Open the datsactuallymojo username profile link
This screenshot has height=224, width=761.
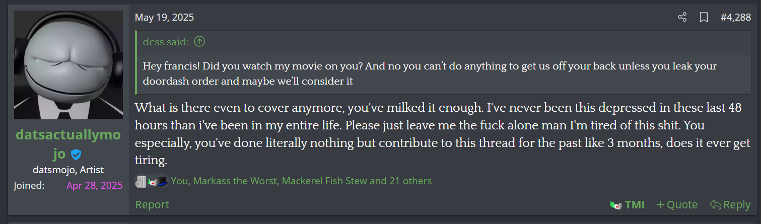pos(68,135)
